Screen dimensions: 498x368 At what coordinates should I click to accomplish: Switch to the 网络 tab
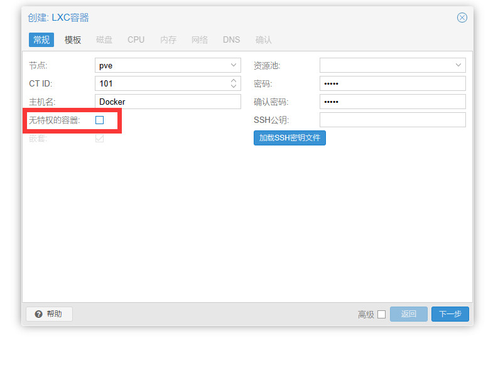[x=200, y=40]
